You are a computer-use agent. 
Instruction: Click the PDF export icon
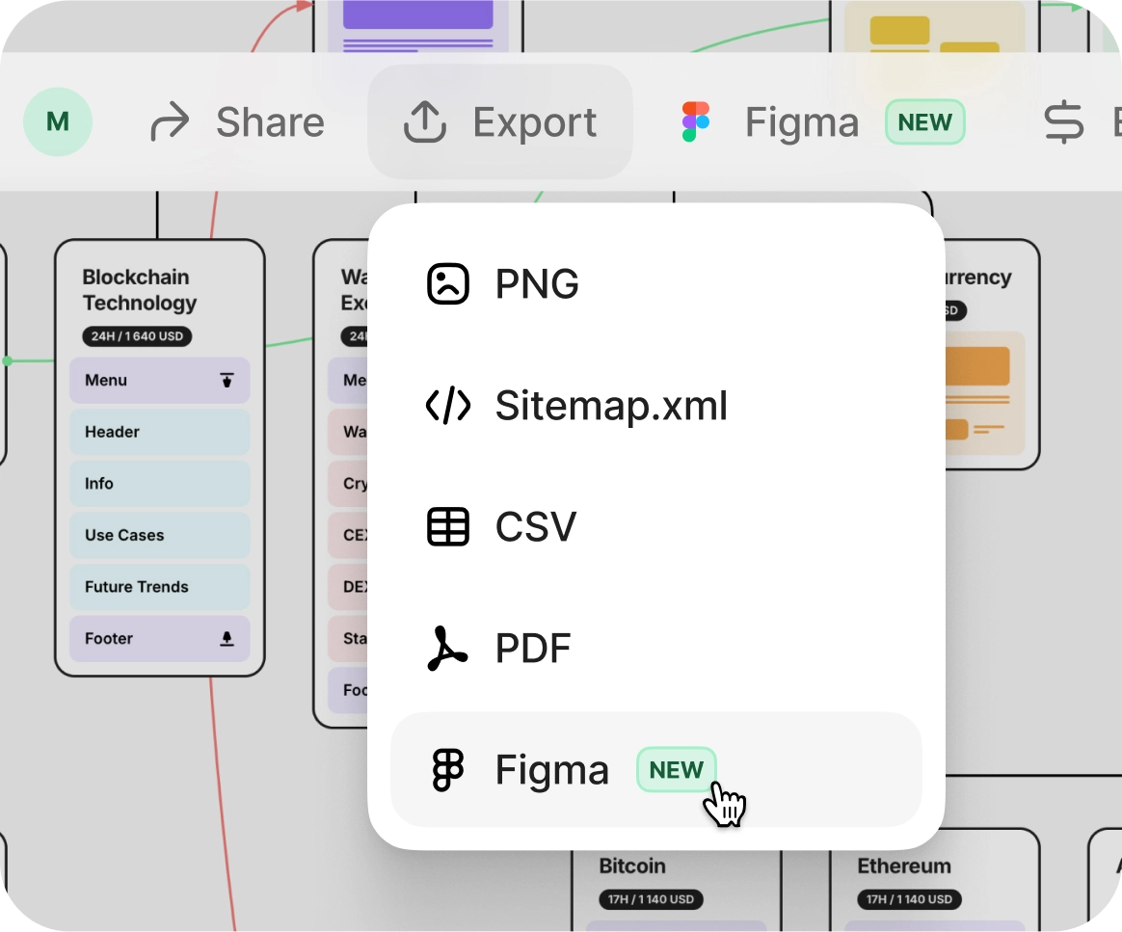click(x=447, y=648)
